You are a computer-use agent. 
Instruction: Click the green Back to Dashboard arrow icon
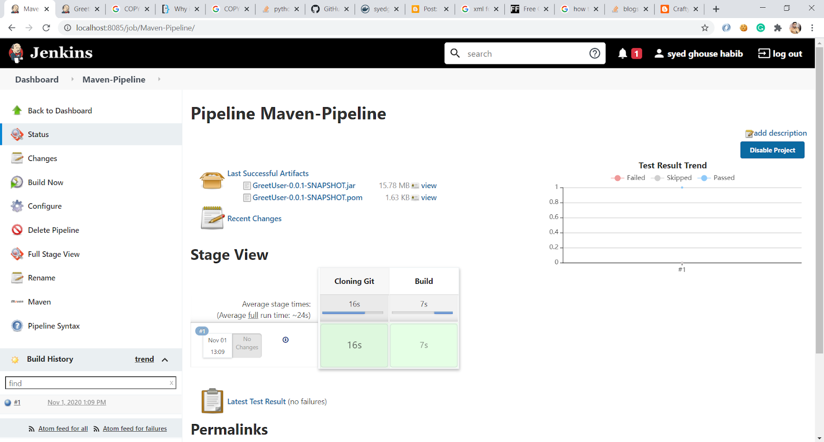tap(17, 110)
